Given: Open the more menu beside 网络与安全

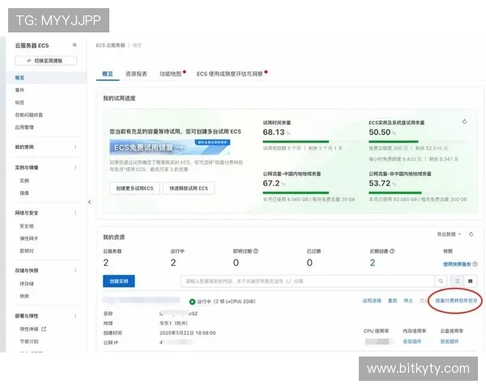Looking at the screenshot, I should point(75,213).
